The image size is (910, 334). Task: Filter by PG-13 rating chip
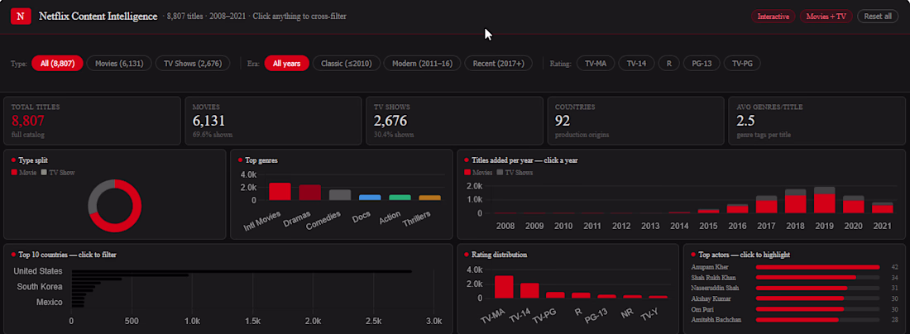pos(702,63)
